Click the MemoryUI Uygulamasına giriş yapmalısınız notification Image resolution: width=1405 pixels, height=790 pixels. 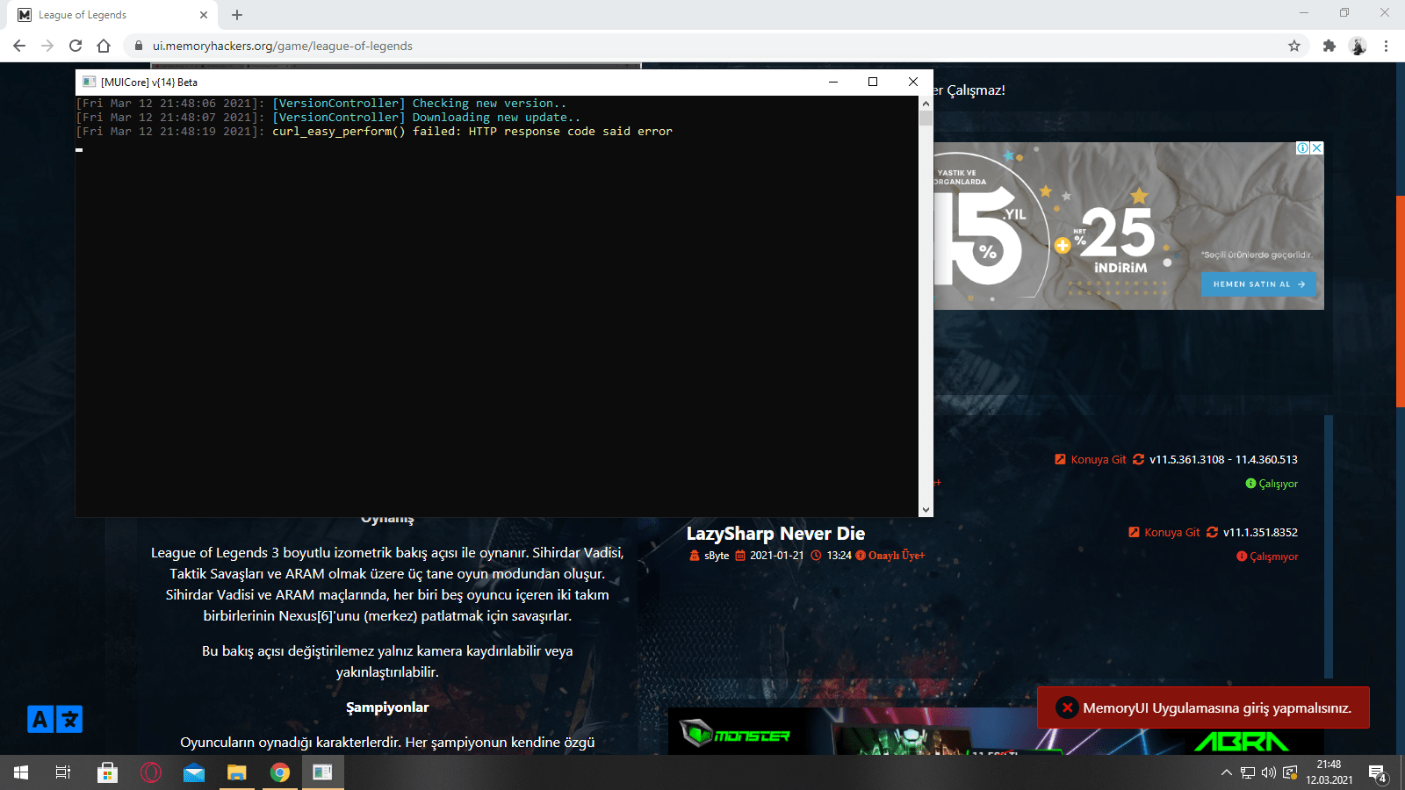pos(1203,707)
